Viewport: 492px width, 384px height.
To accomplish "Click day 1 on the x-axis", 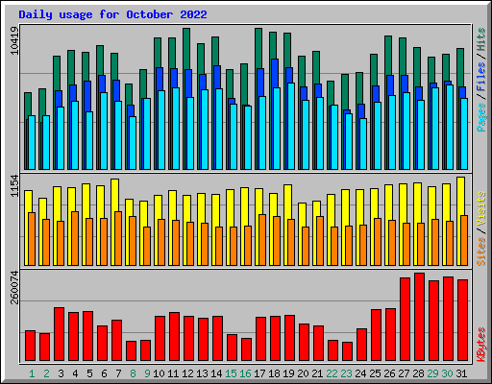I will point(32,373).
